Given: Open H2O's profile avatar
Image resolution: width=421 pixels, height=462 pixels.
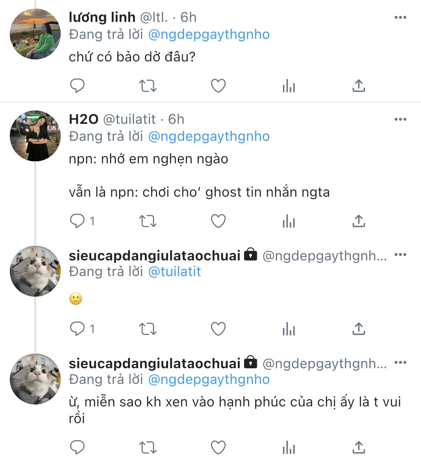Looking at the screenshot, I should pos(35,136).
